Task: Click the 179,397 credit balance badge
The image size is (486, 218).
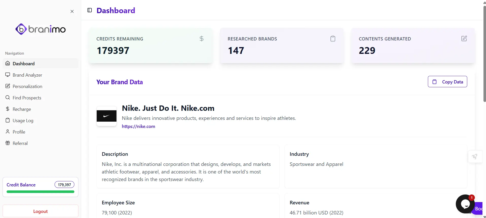Action: coord(64,185)
